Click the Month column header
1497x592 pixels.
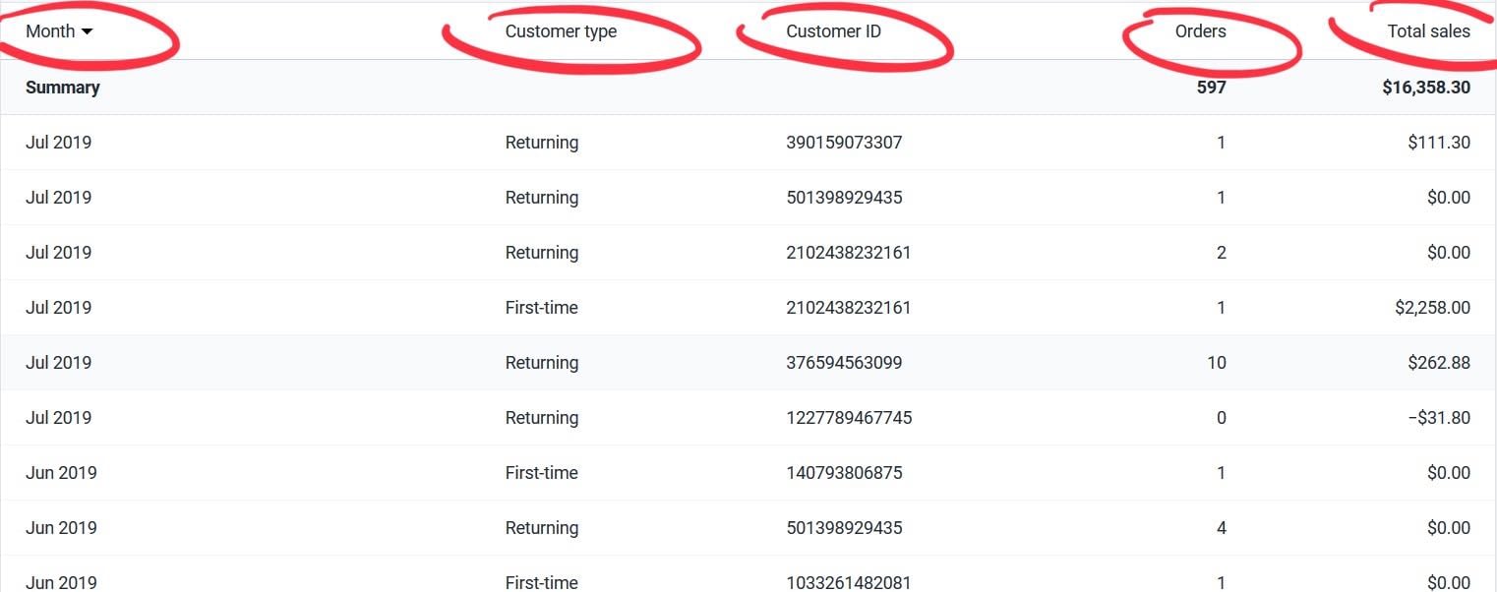pos(49,30)
